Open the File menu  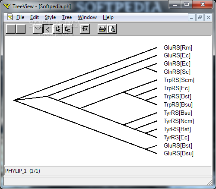click(20, 17)
